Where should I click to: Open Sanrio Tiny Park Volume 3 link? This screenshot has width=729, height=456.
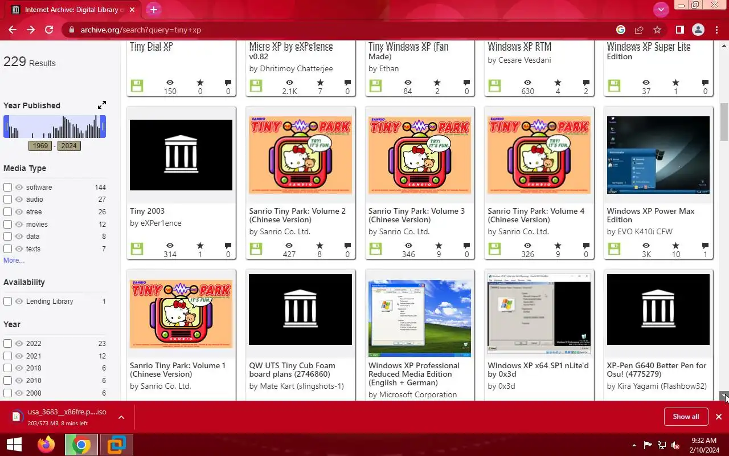416,215
